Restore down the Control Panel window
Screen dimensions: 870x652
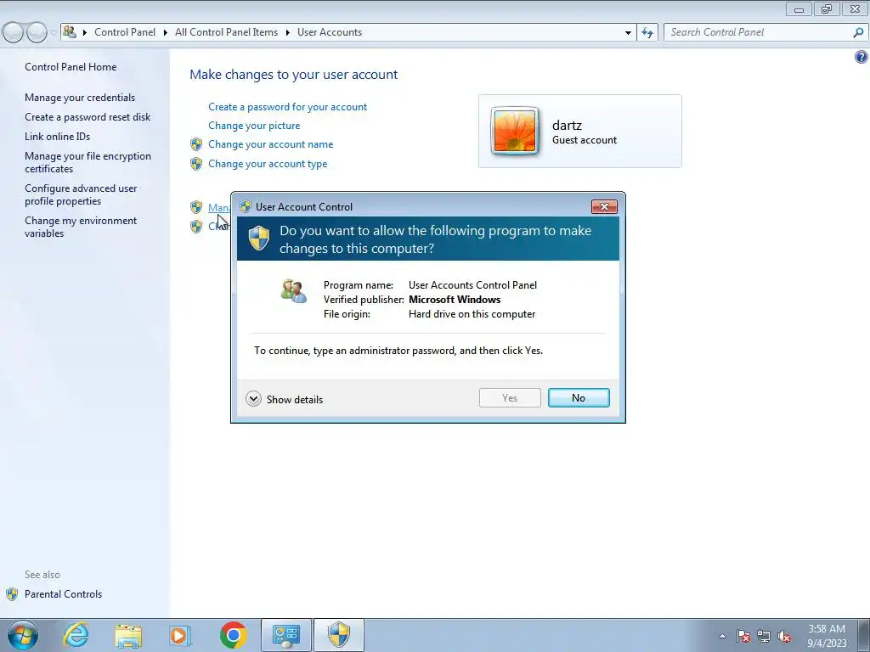coord(827,9)
